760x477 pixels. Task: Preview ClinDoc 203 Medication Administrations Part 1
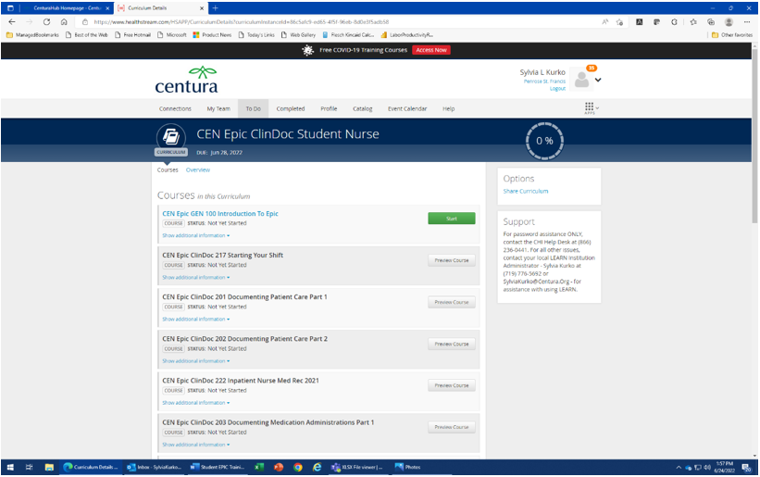click(451, 427)
